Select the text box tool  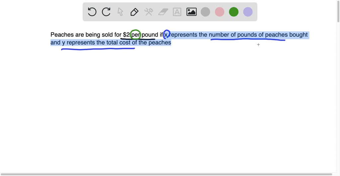pos(177,12)
